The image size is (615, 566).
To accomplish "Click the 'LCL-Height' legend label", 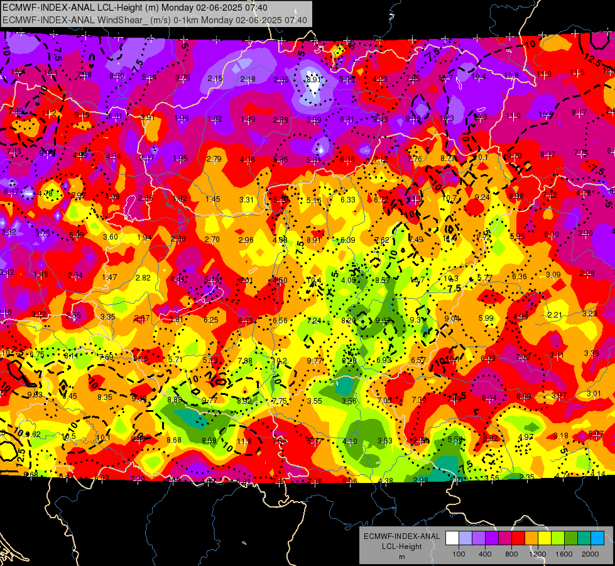I will pyautogui.click(x=401, y=547).
